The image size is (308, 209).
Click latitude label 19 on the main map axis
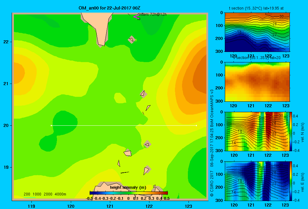pos(6,167)
